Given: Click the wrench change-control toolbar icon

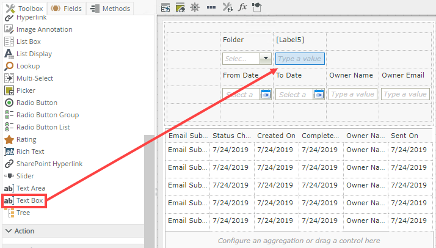Looking at the screenshot, I should pos(227,7).
